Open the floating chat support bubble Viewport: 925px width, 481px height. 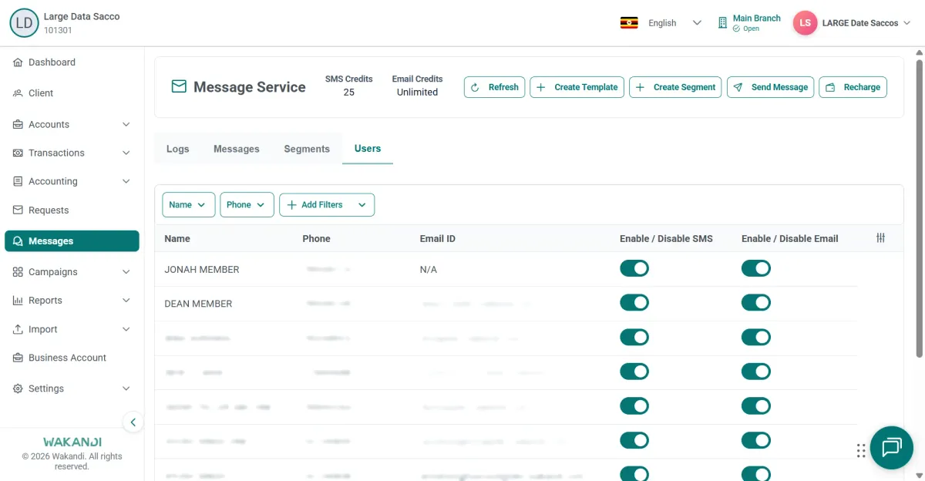pos(892,448)
